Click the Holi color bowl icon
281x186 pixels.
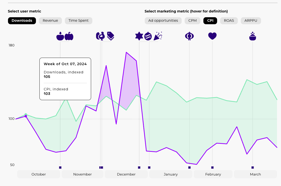253,36
